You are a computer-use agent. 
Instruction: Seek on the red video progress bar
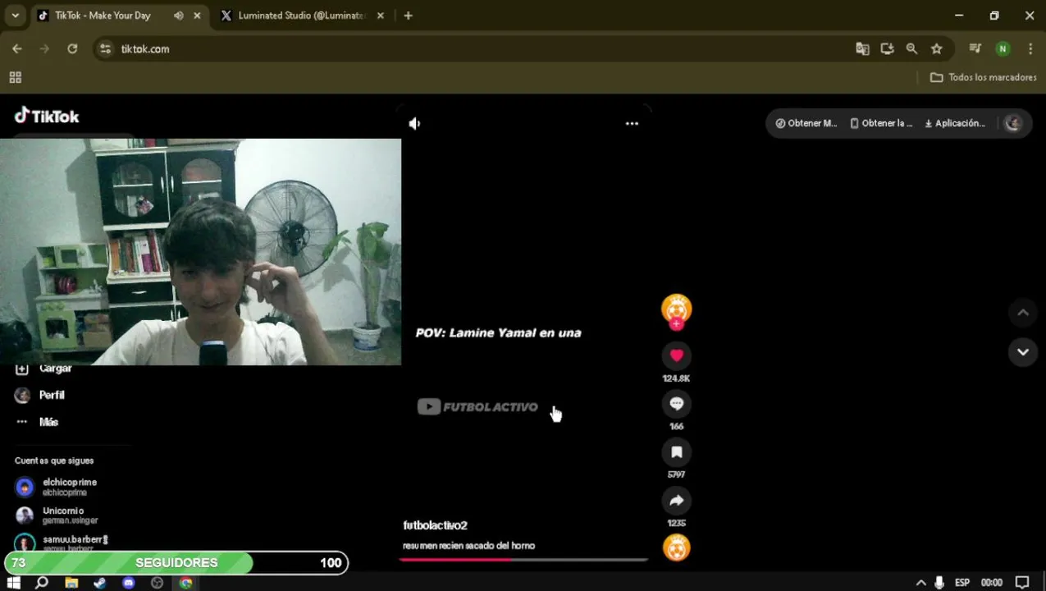click(523, 560)
